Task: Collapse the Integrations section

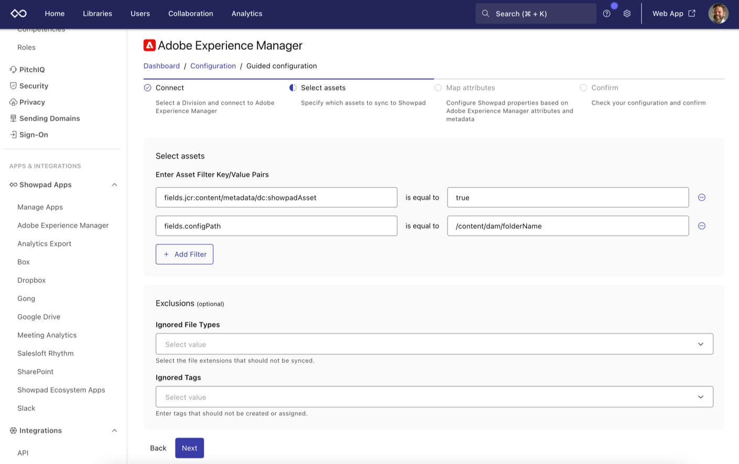Action: tap(114, 430)
